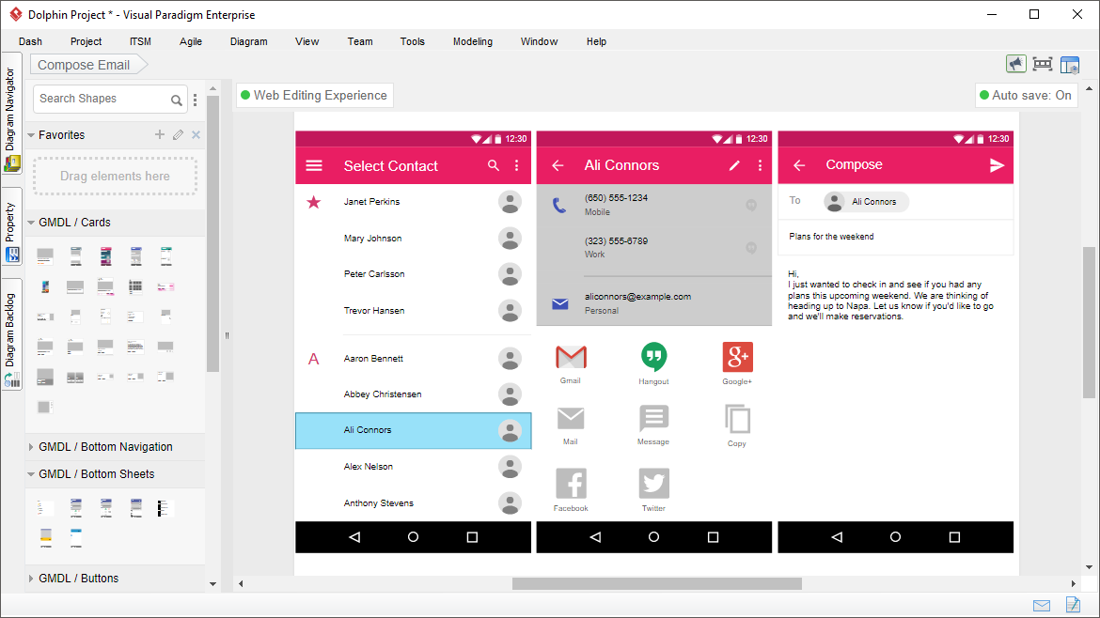Click the Facebook share icon
The height and width of the screenshot is (618, 1100).
coord(571,484)
